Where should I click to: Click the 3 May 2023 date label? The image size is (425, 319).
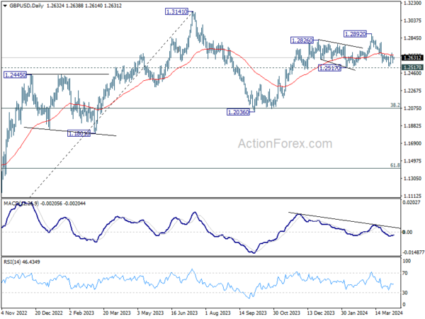click(150, 313)
